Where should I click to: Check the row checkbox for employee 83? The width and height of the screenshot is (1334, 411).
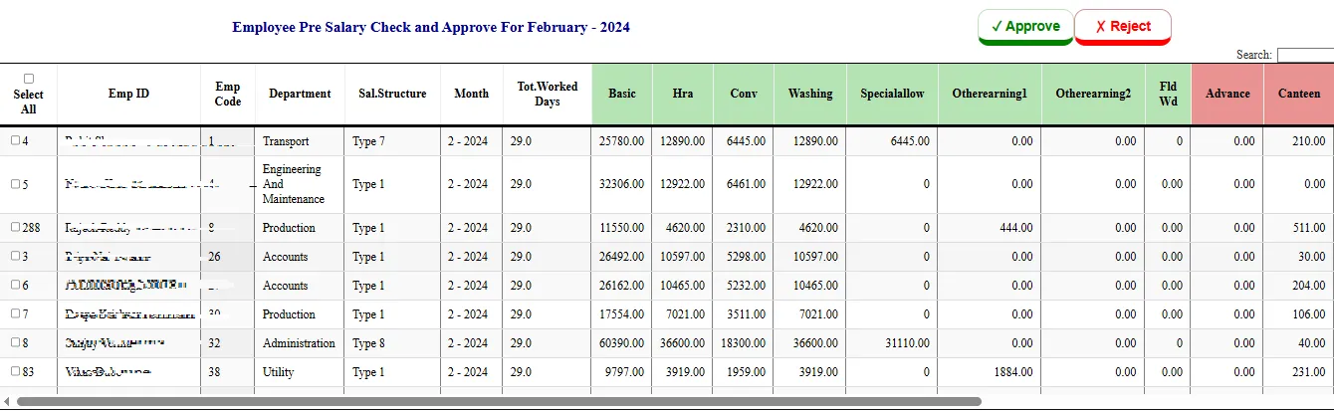pos(15,372)
